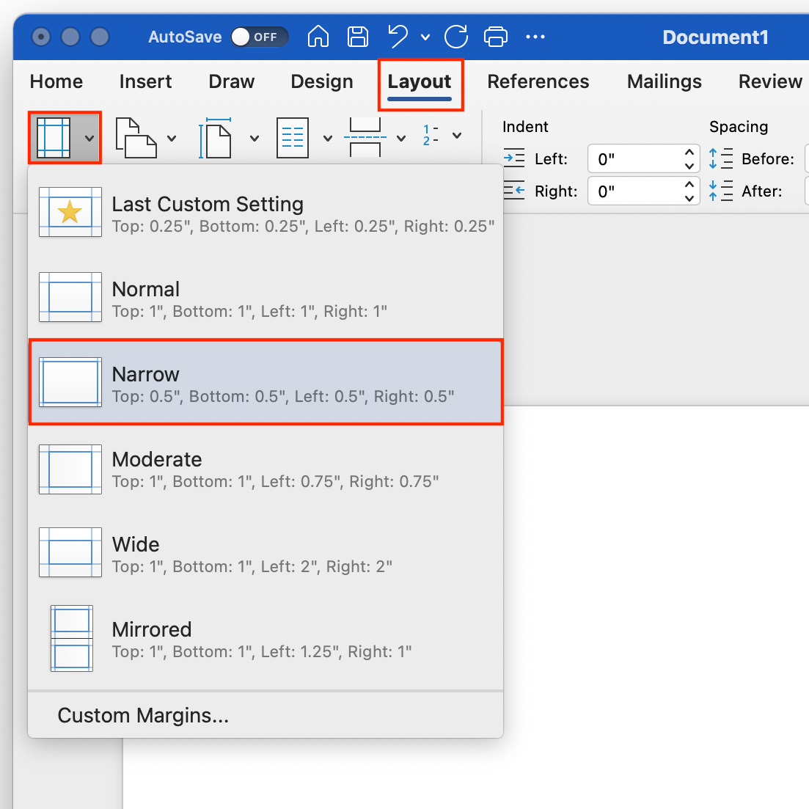
Task: Toggle AutoSave on
Action: [x=260, y=37]
